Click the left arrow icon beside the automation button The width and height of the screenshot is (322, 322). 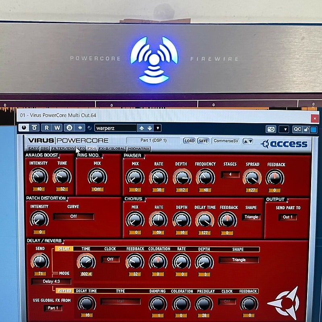click(x=80, y=127)
